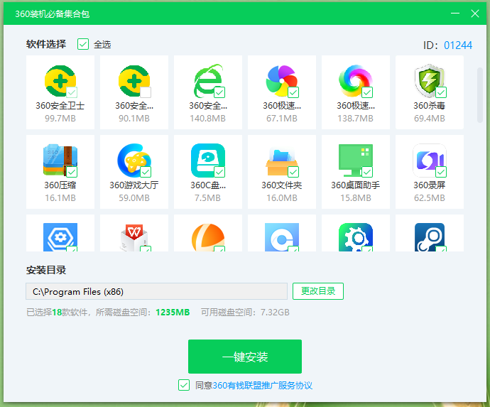Click the 软件选择 heading
Viewport: 490px width, 407px height.
(46, 44)
